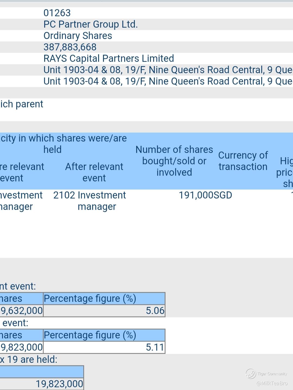Click the 5.11 percentage value
Screen dimensions: 293x390
pos(155,347)
